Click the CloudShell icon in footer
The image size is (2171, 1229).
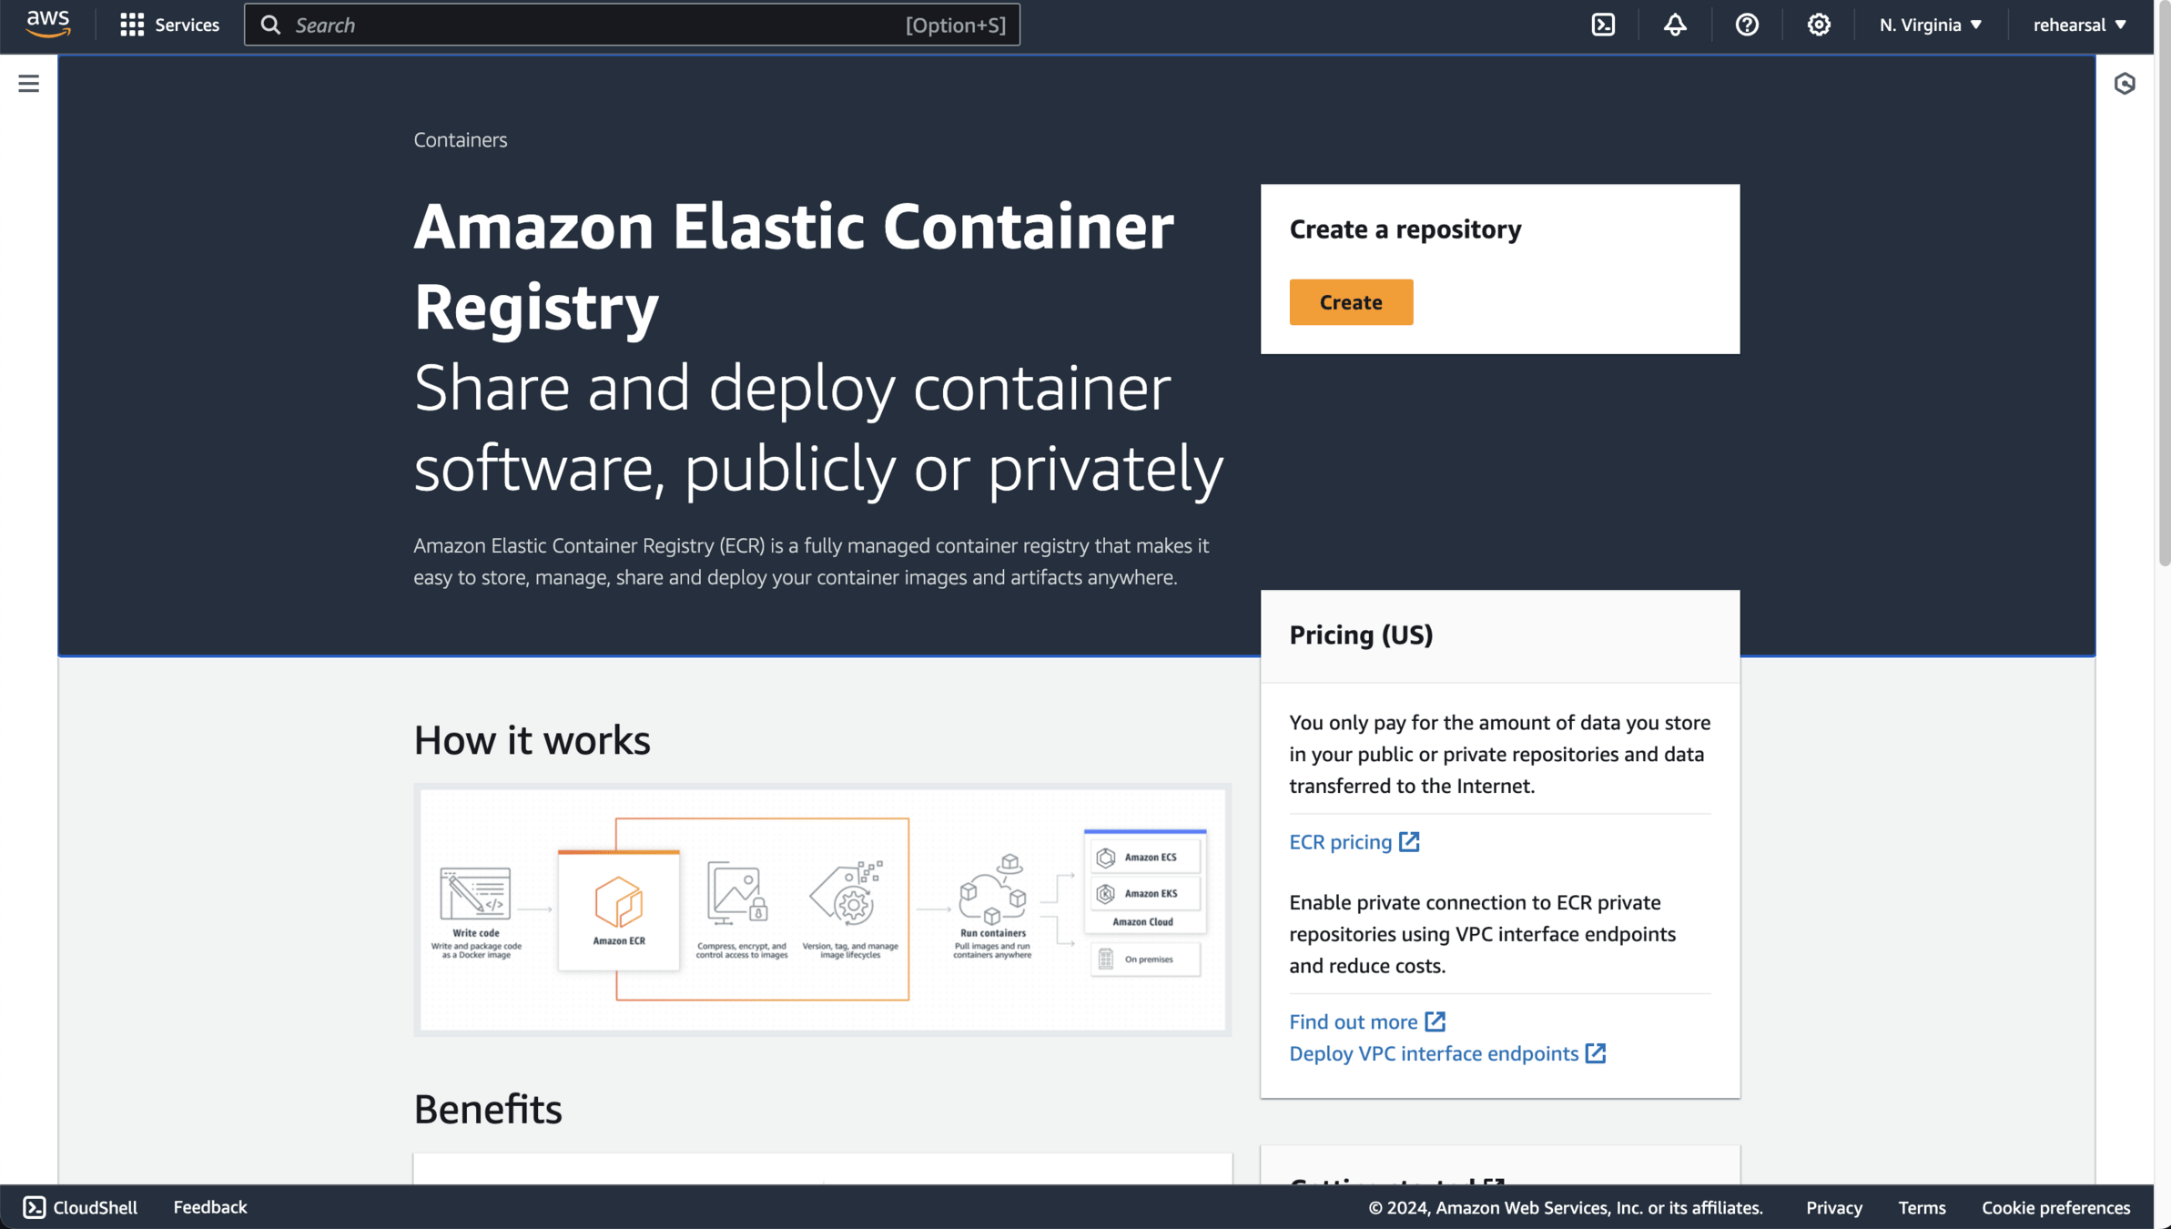[x=35, y=1207]
